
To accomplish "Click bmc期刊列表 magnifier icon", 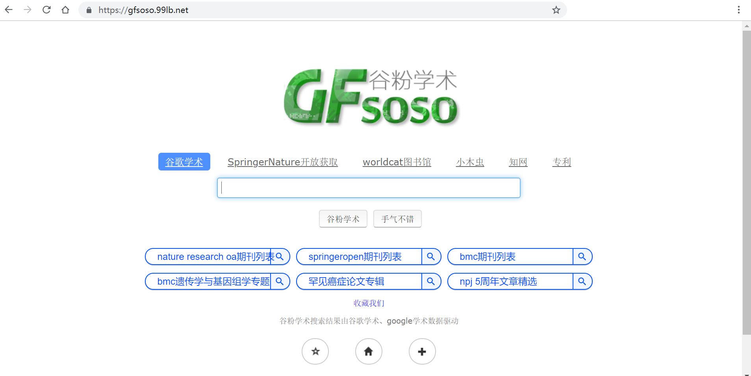I will [582, 257].
